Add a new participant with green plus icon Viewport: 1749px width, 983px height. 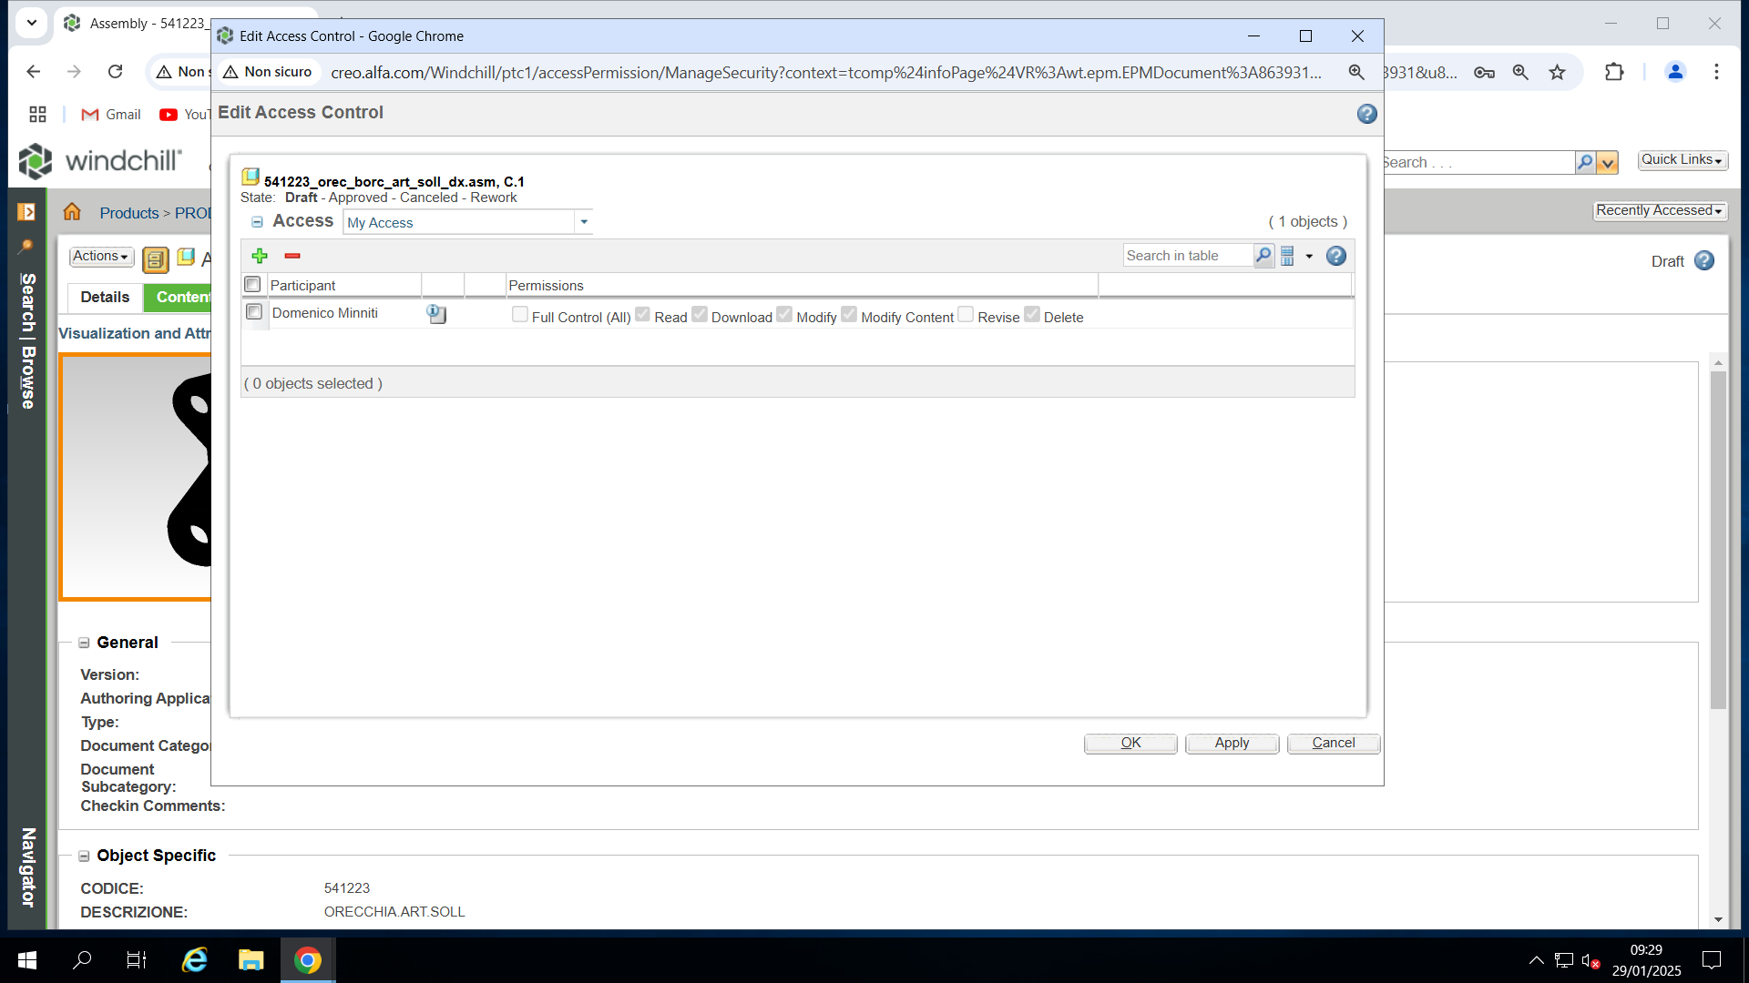point(260,256)
